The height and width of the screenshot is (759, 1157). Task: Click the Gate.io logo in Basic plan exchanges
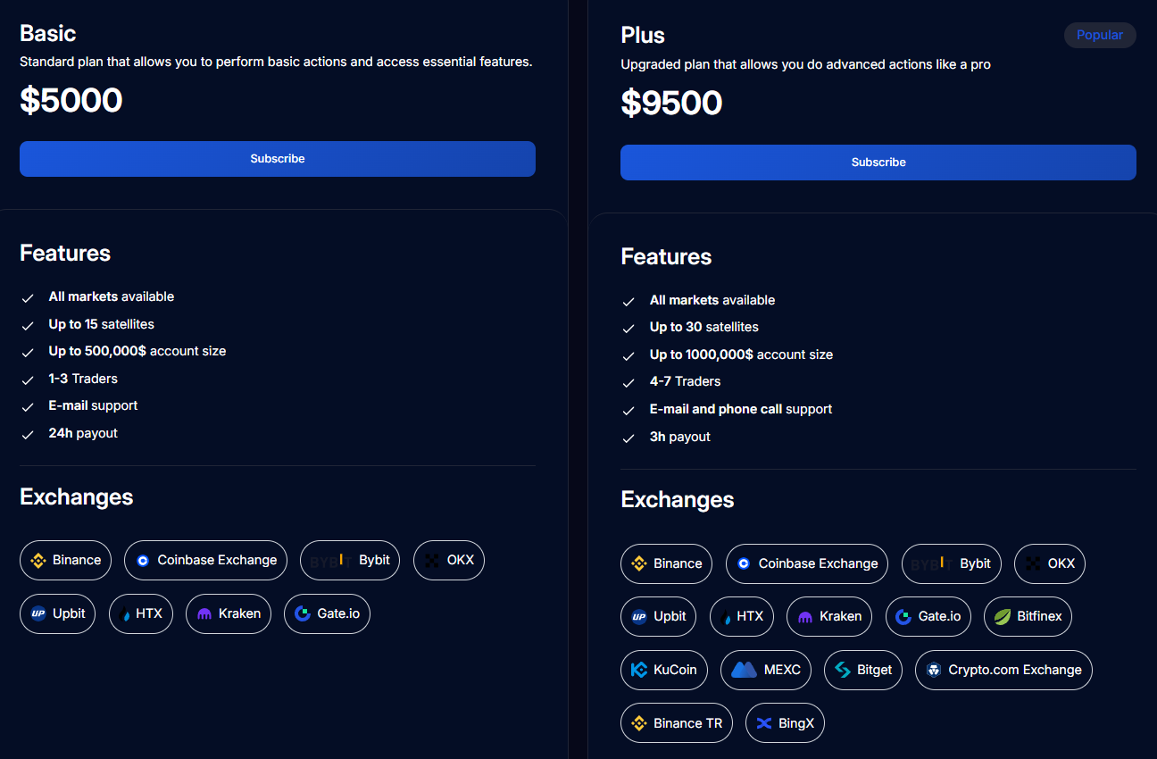click(302, 614)
